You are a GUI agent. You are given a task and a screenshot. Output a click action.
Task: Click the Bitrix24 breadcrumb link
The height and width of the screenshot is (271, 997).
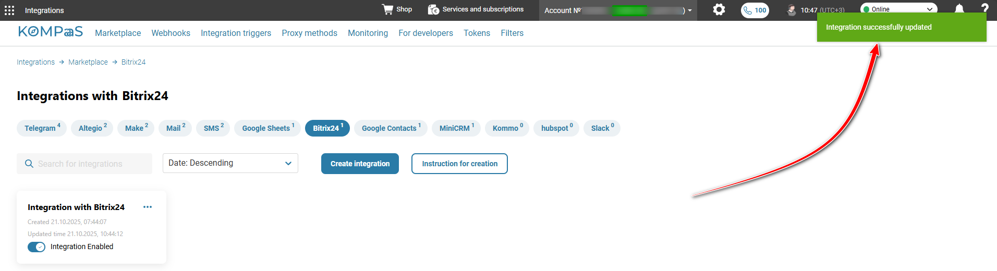pos(133,62)
